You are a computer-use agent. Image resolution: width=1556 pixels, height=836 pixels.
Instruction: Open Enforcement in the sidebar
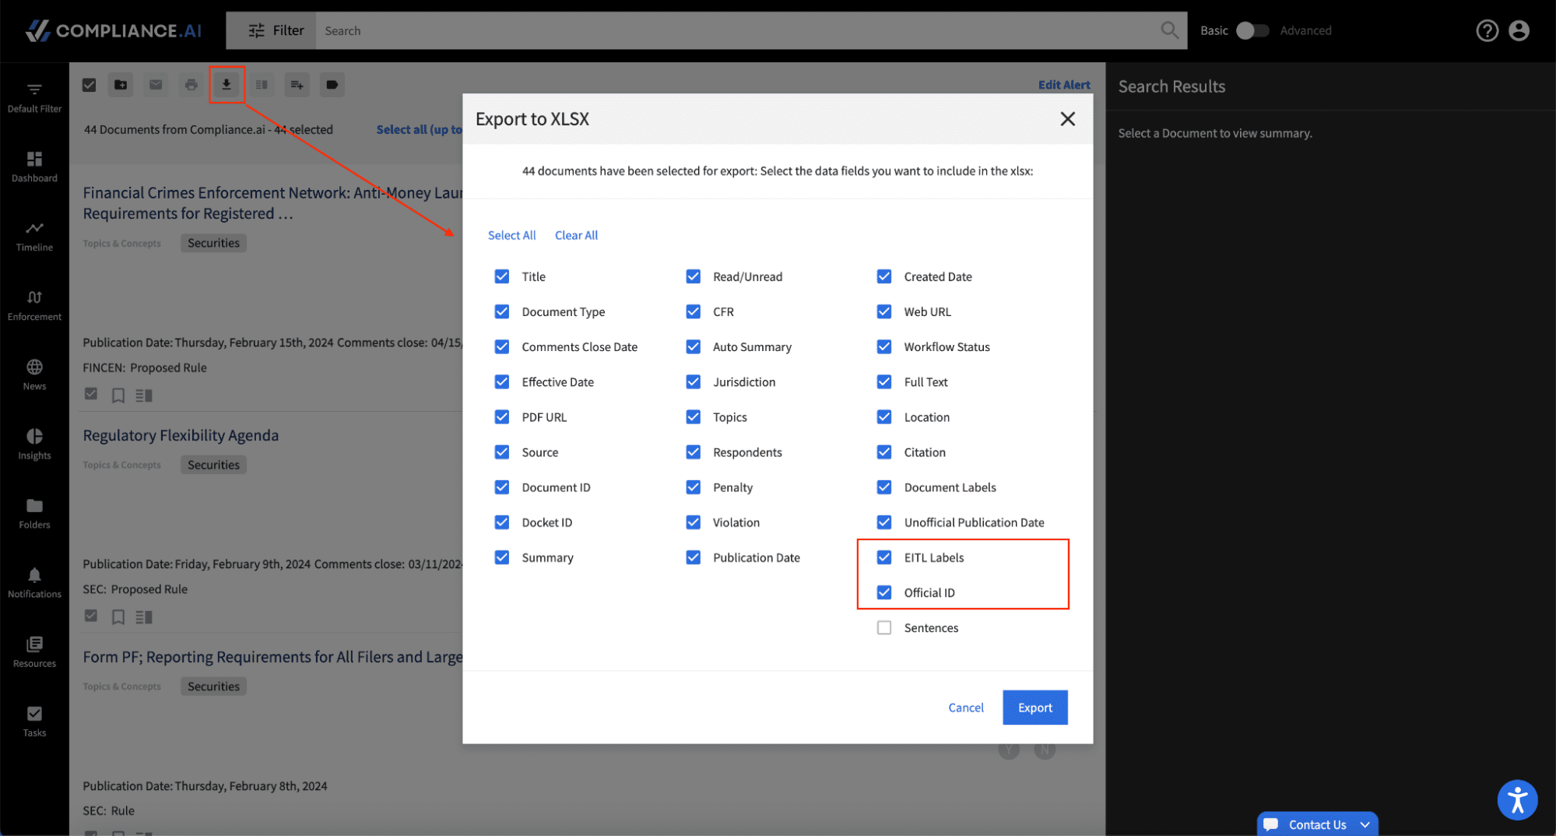[x=34, y=305]
